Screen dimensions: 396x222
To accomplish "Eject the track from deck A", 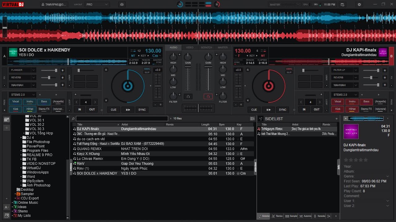I will point(106,70).
